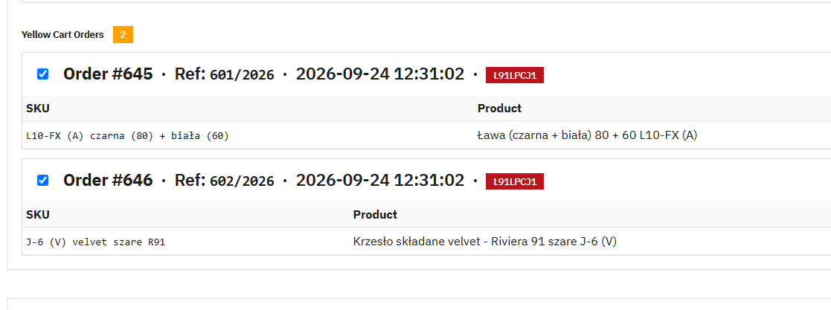The height and width of the screenshot is (310, 831).
Task: Click the Order #646 title
Action: pyautogui.click(x=108, y=180)
